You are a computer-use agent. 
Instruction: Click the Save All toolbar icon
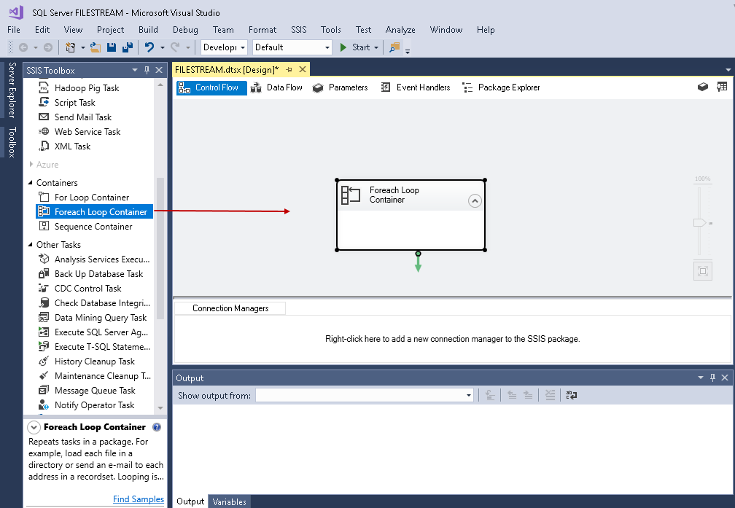[128, 47]
